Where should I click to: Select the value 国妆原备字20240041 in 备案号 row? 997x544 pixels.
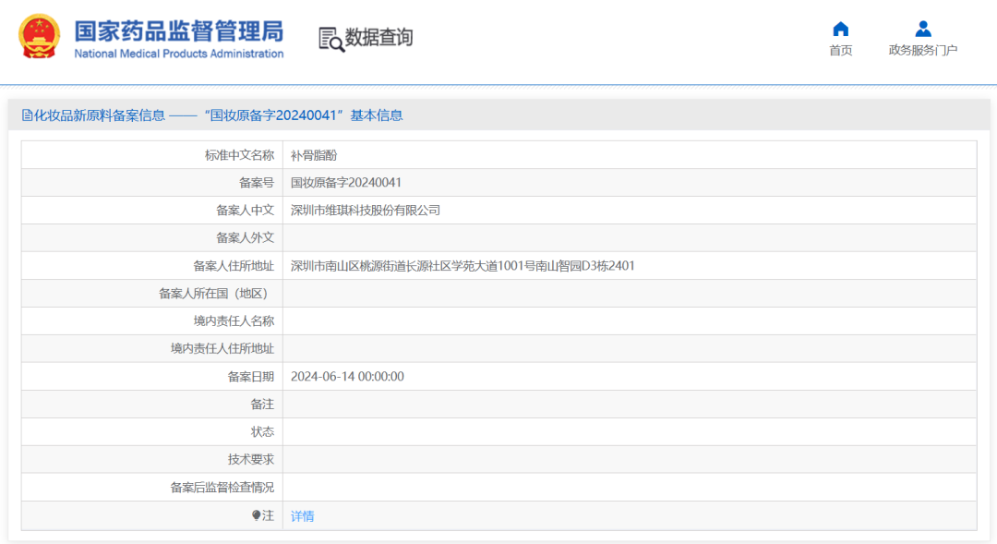coord(346,183)
